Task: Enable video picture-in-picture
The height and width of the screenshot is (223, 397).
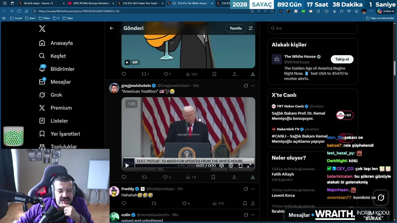Action: 240,166
